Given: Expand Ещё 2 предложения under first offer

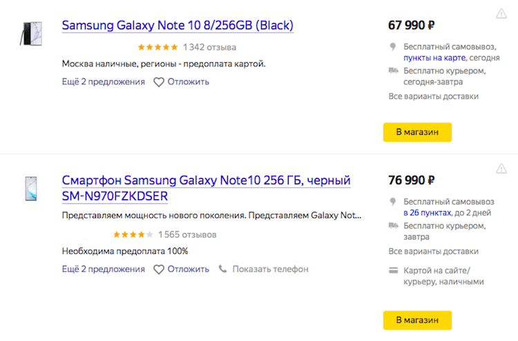Looking at the screenshot, I should tap(103, 82).
